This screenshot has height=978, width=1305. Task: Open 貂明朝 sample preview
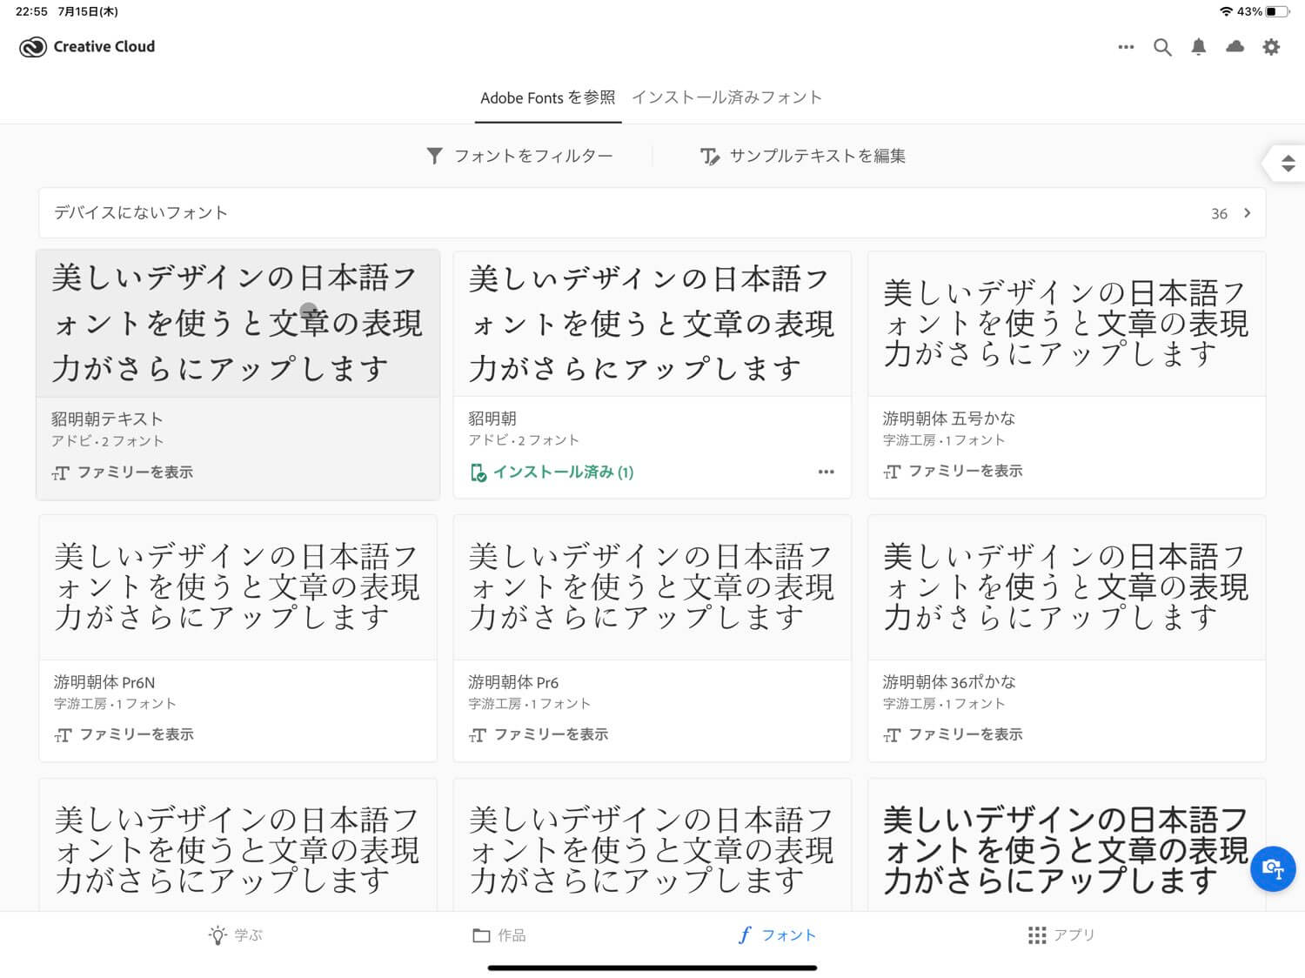(x=652, y=324)
